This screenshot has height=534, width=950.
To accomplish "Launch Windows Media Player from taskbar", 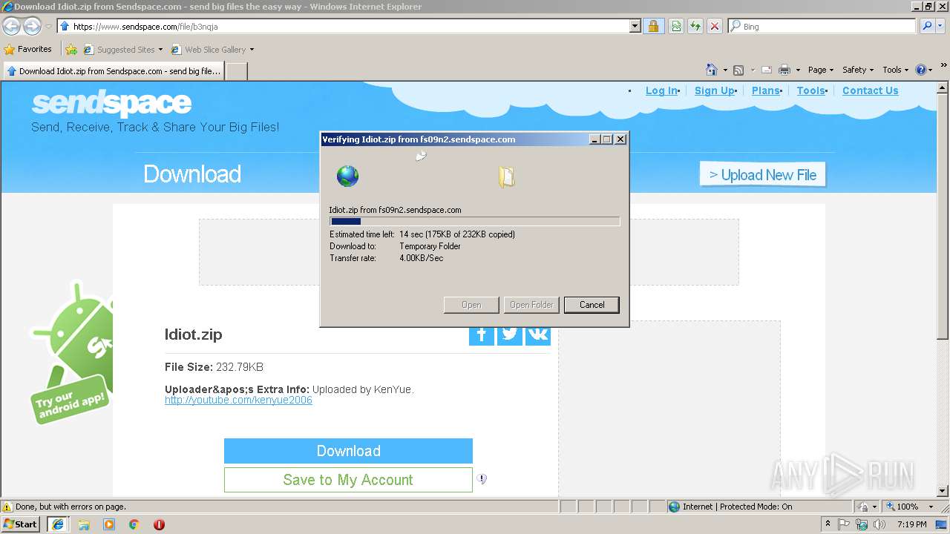I will tap(109, 524).
